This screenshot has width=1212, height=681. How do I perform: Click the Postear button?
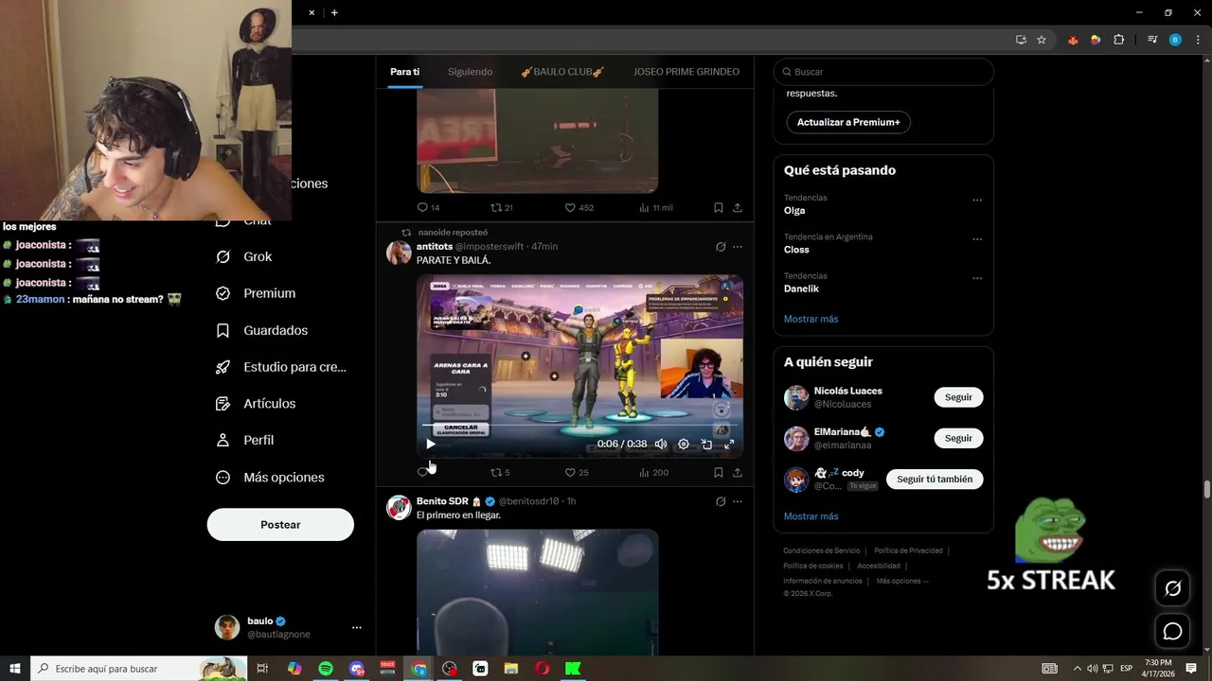[280, 525]
